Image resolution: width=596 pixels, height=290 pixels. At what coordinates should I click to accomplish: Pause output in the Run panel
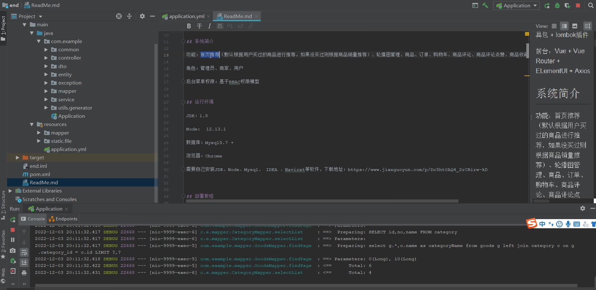(13, 240)
